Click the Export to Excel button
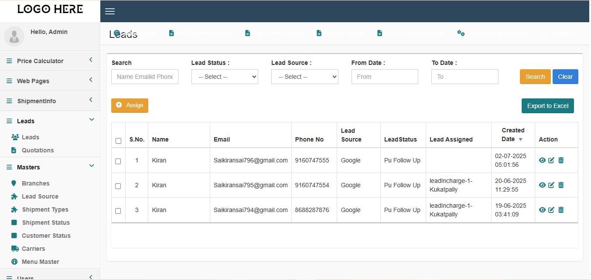 pos(547,106)
